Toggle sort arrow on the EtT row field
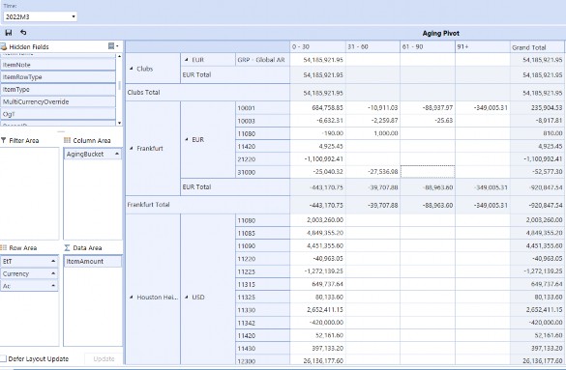566x370 pixels. coord(53,261)
